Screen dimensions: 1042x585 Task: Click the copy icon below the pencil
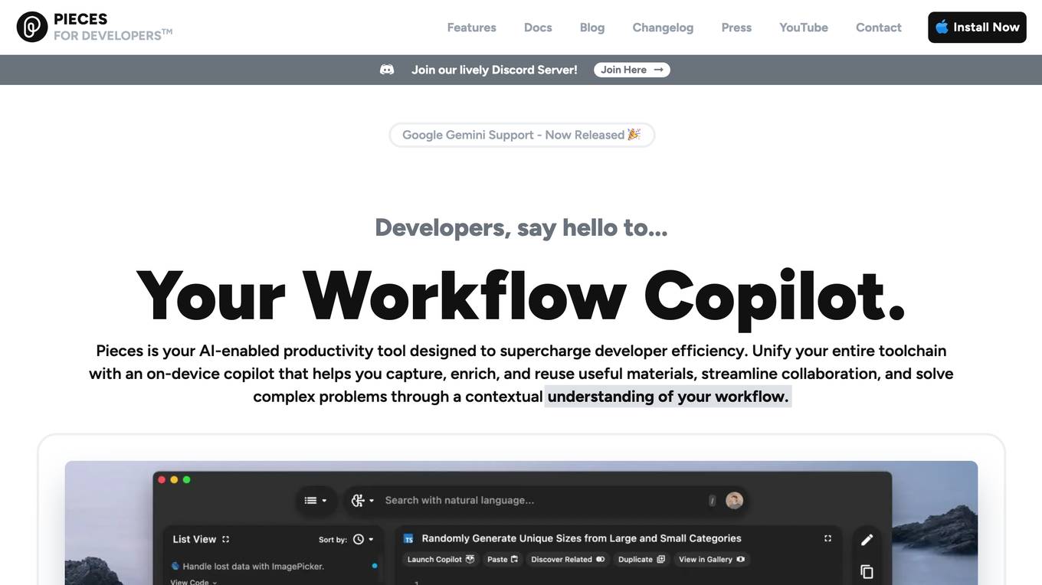pyautogui.click(x=867, y=571)
